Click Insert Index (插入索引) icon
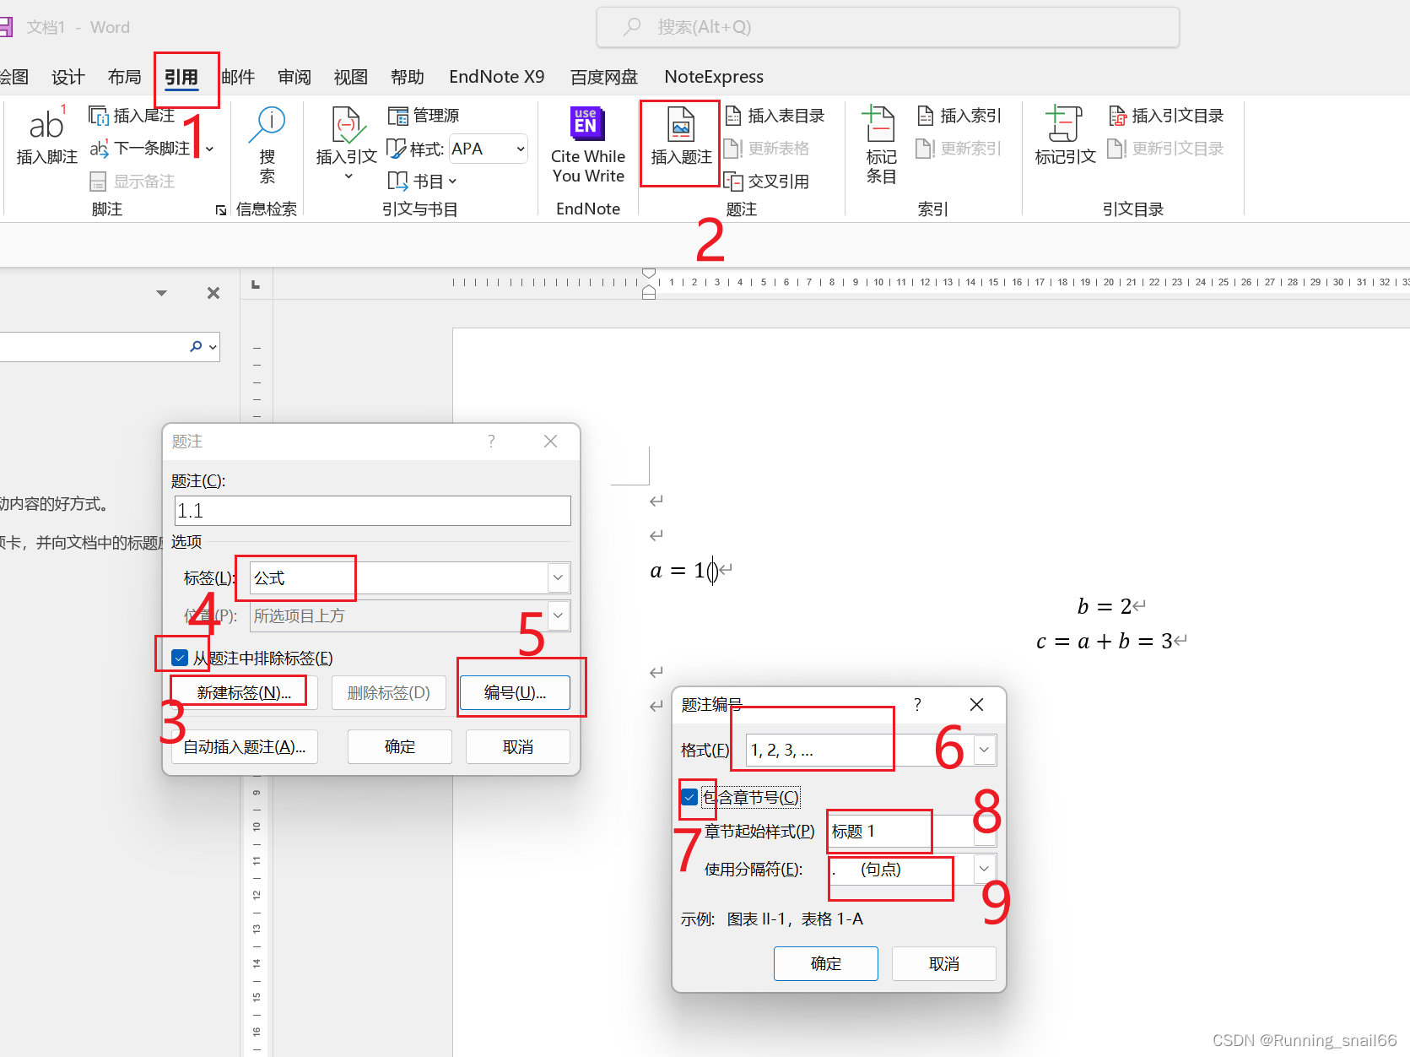Image resolution: width=1410 pixels, height=1057 pixels. point(926,116)
